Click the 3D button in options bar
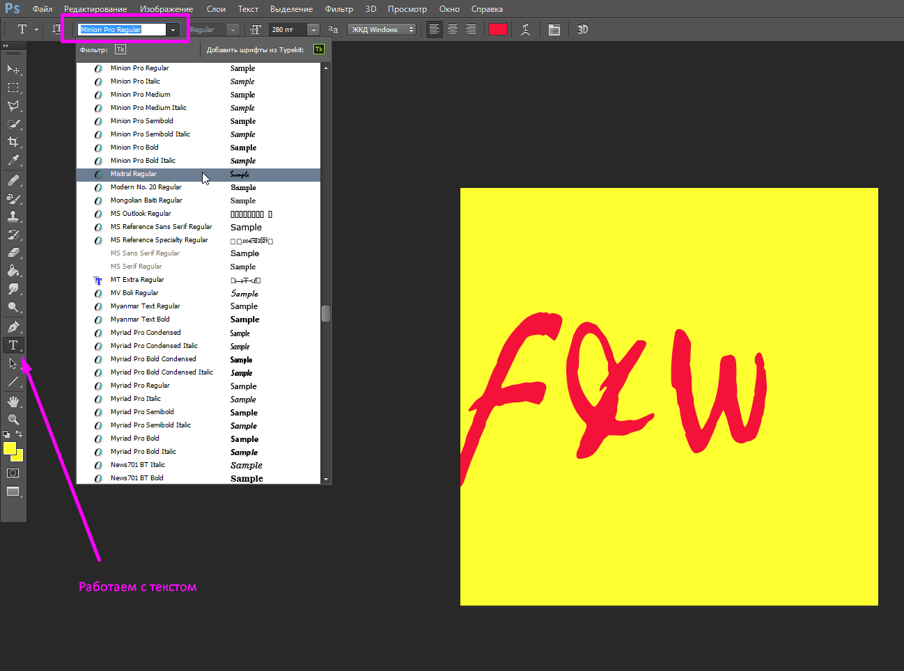This screenshot has height=671, width=904. point(583,29)
